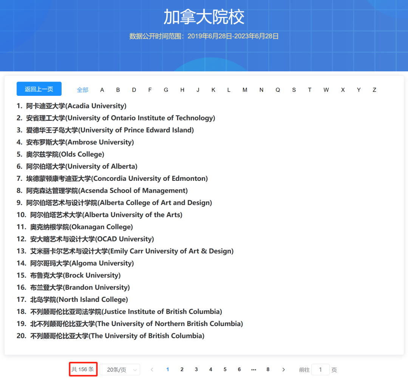Select page 2 of the school list
Screen dimensions: 408x380
click(182, 369)
